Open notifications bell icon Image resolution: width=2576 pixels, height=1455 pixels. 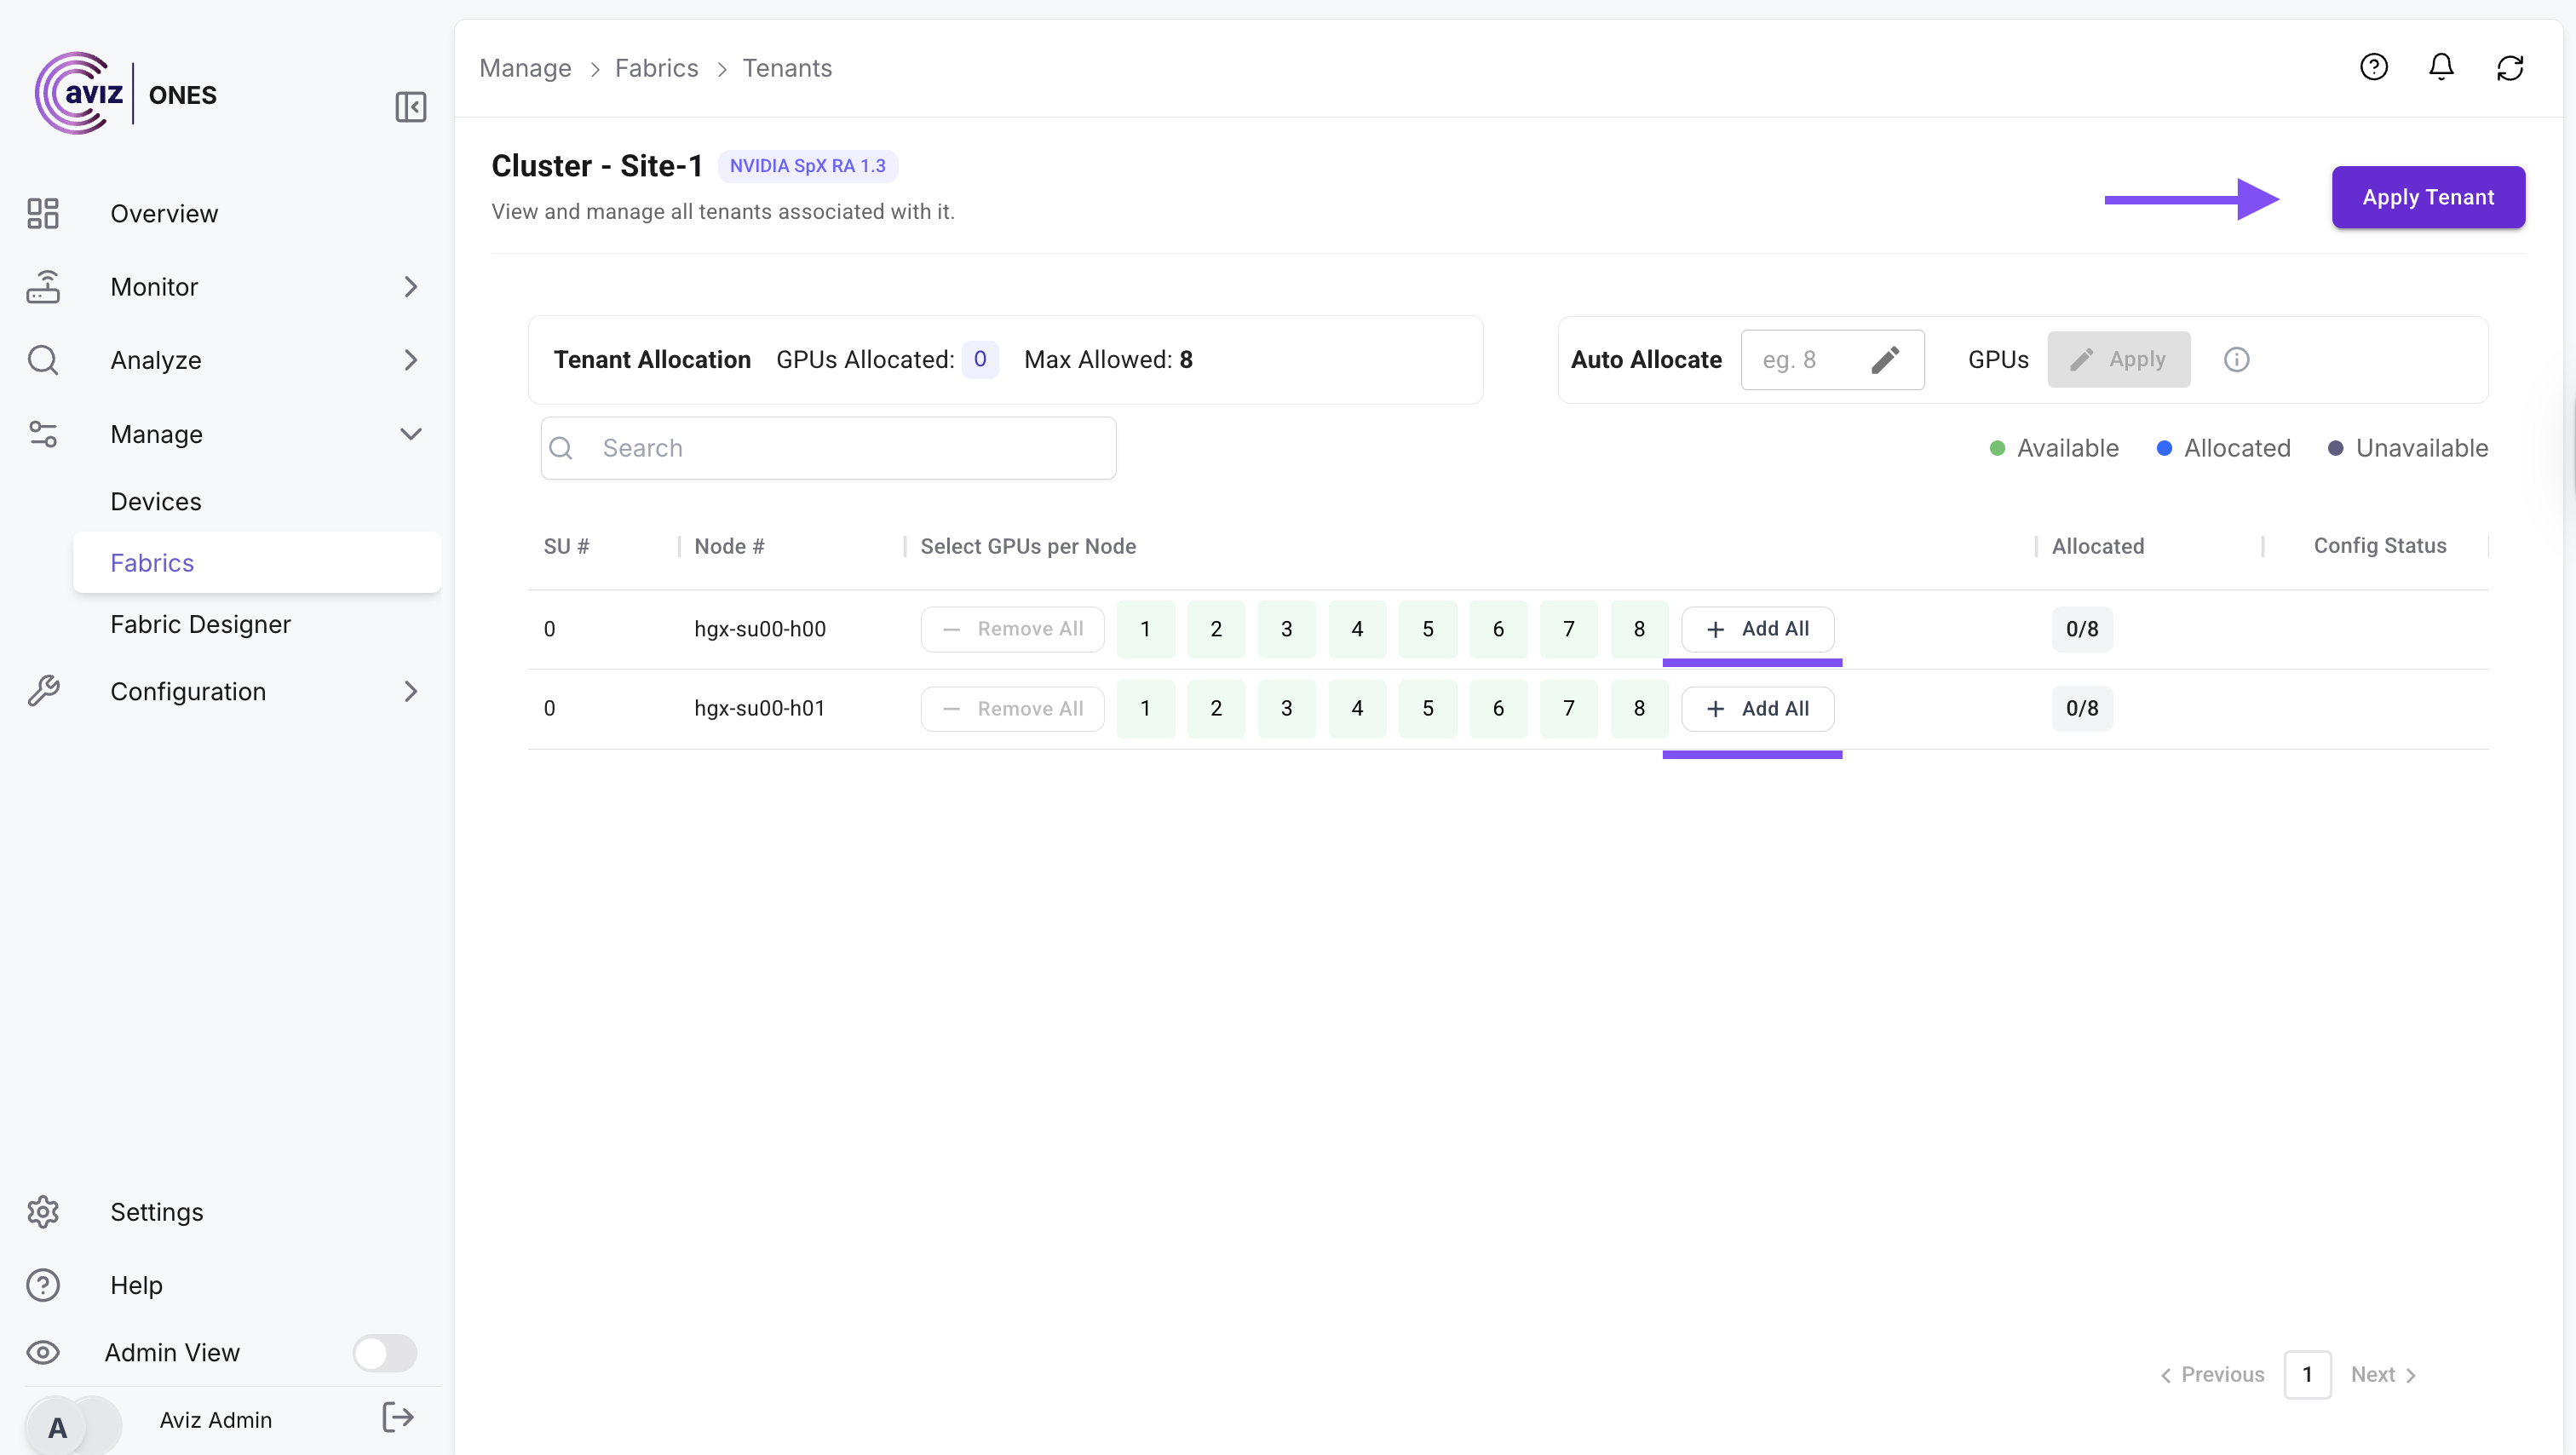2441,67
